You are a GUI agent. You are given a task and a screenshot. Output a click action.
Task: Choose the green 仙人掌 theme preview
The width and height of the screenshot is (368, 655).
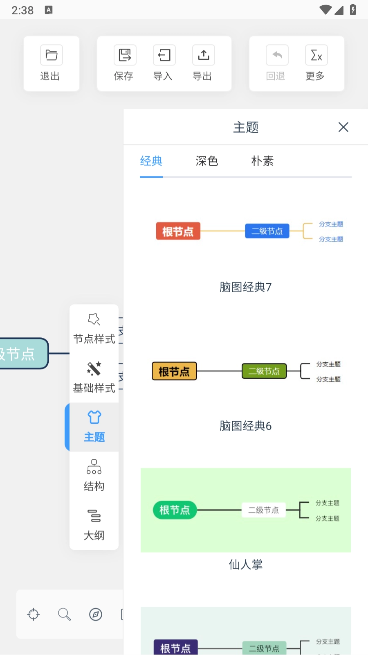[245, 510]
